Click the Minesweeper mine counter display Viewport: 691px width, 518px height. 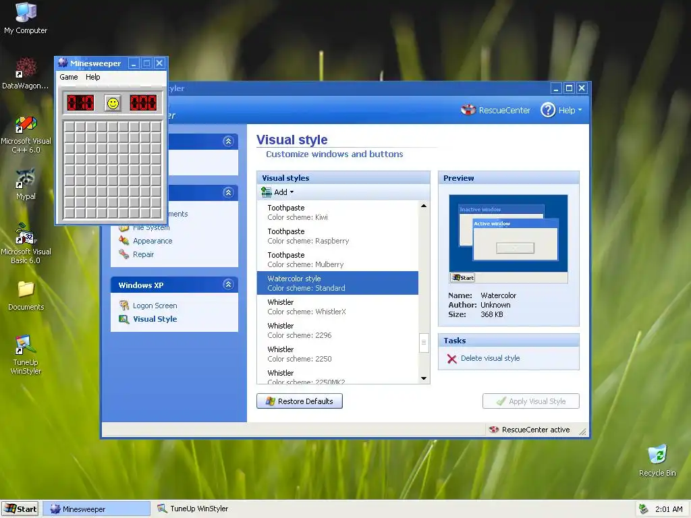pyautogui.click(x=80, y=103)
